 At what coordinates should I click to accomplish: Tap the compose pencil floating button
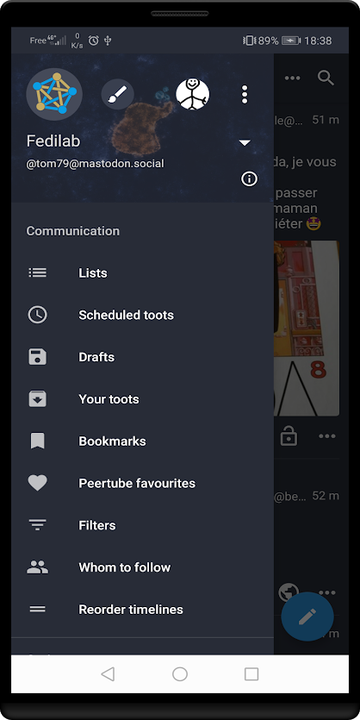(307, 617)
